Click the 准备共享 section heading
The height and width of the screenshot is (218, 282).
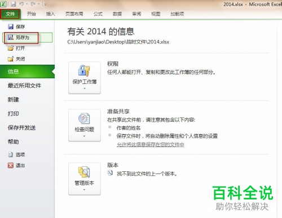(118, 112)
